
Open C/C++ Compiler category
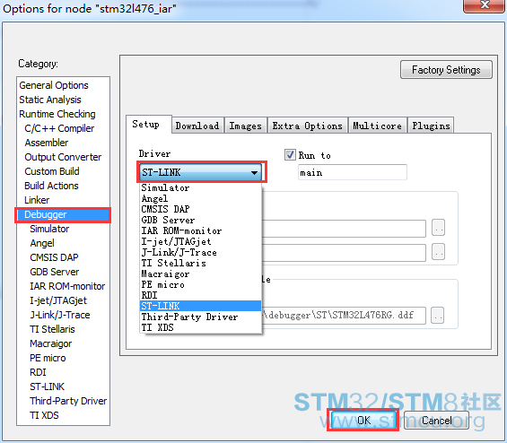pos(59,128)
